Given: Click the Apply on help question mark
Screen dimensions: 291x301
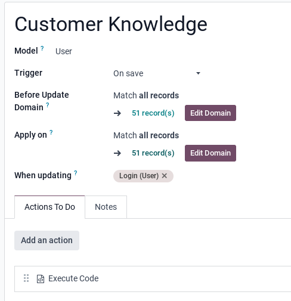Looking at the screenshot, I should click(51, 132).
